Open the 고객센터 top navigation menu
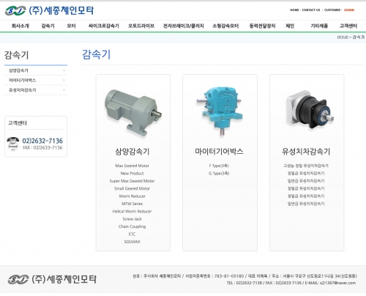Image resolution: width=366 pixels, height=296 pixels. 348,26
